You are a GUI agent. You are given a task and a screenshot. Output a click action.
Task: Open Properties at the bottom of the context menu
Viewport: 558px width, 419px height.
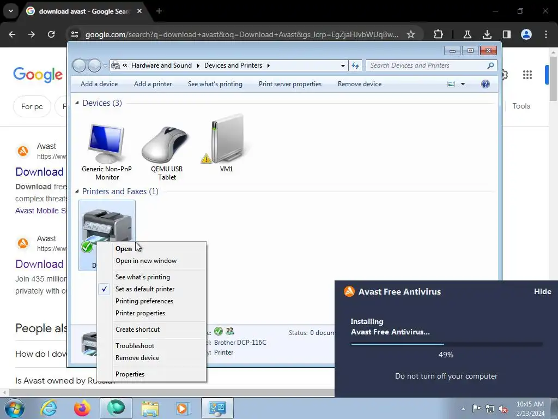coord(130,374)
